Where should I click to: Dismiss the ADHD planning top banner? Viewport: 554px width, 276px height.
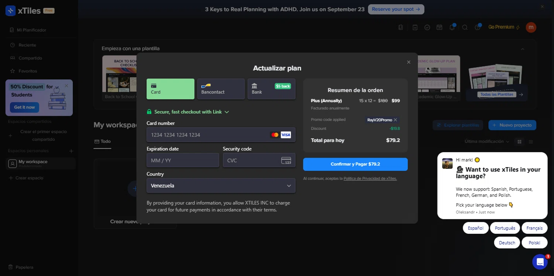click(542, 7)
